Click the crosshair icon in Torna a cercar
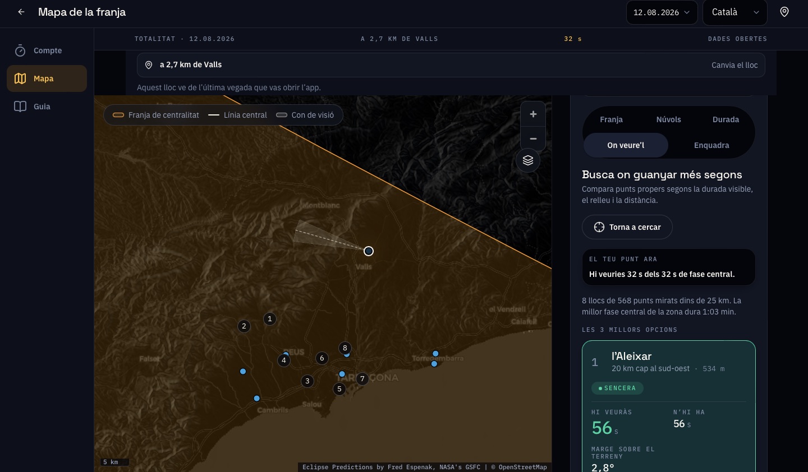Viewport: 808px width, 472px height. coord(599,227)
